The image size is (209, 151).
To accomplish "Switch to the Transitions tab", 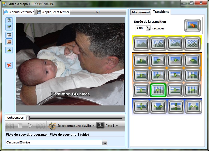I will coord(161,12).
